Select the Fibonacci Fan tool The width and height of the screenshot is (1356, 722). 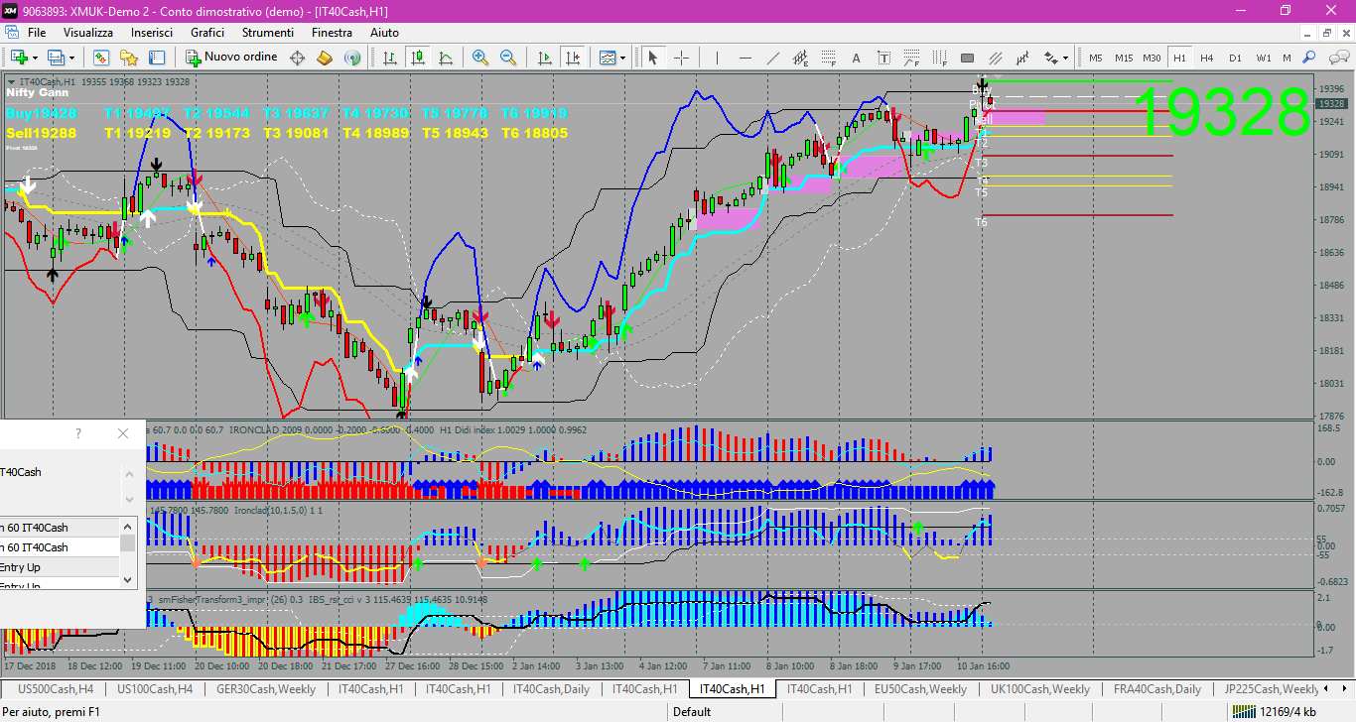point(911,58)
